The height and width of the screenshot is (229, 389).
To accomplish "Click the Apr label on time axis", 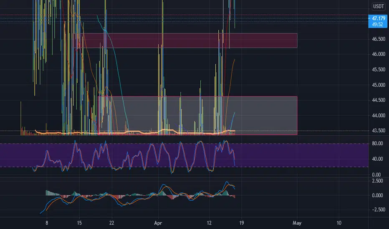I will pyautogui.click(x=158, y=223).
